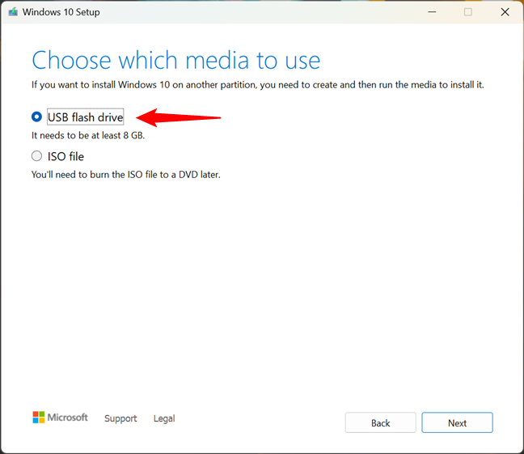Go back with the Back button
Screen dimensions: 524x454
point(380,422)
